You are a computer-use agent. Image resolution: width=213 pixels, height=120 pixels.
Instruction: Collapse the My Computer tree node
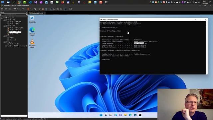coord(2,18)
